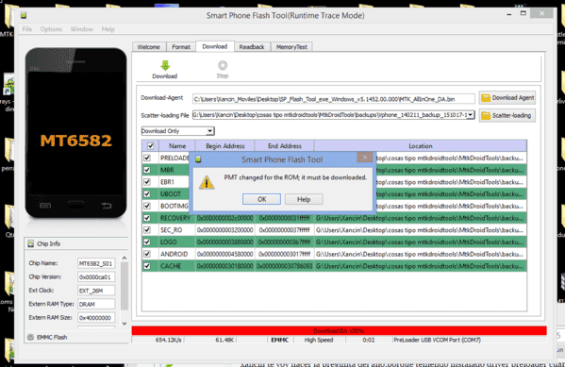Viewport: 565px width, 367px height.
Task: Click the Scatter-loading button label
Action: pos(511,115)
